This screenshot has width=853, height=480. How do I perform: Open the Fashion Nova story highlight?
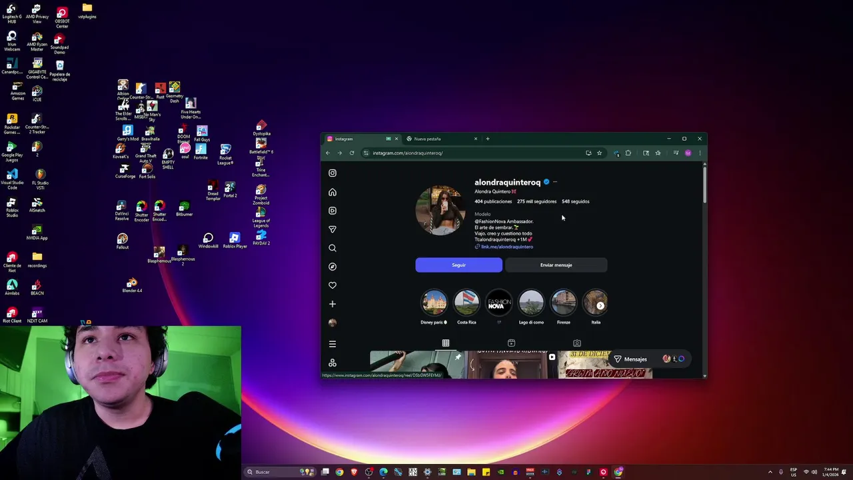[499, 303]
